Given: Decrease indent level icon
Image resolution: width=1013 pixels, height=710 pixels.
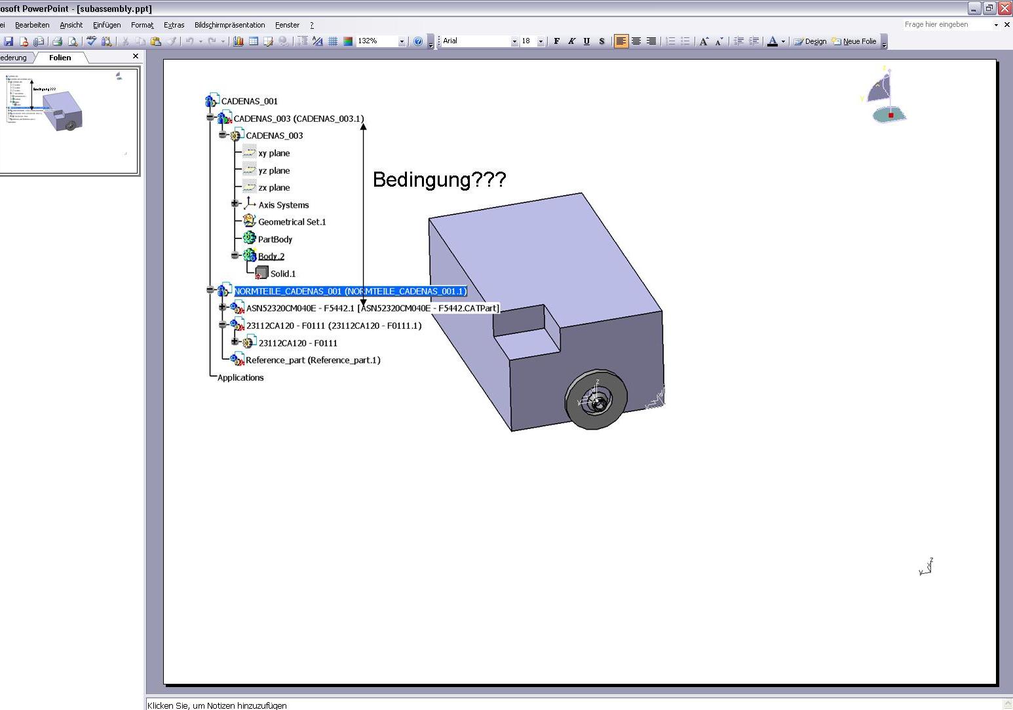Looking at the screenshot, I should point(738,41).
